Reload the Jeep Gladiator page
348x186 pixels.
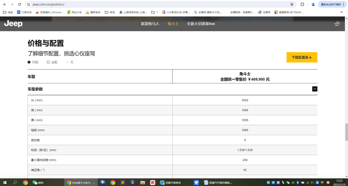(x=20, y=4)
